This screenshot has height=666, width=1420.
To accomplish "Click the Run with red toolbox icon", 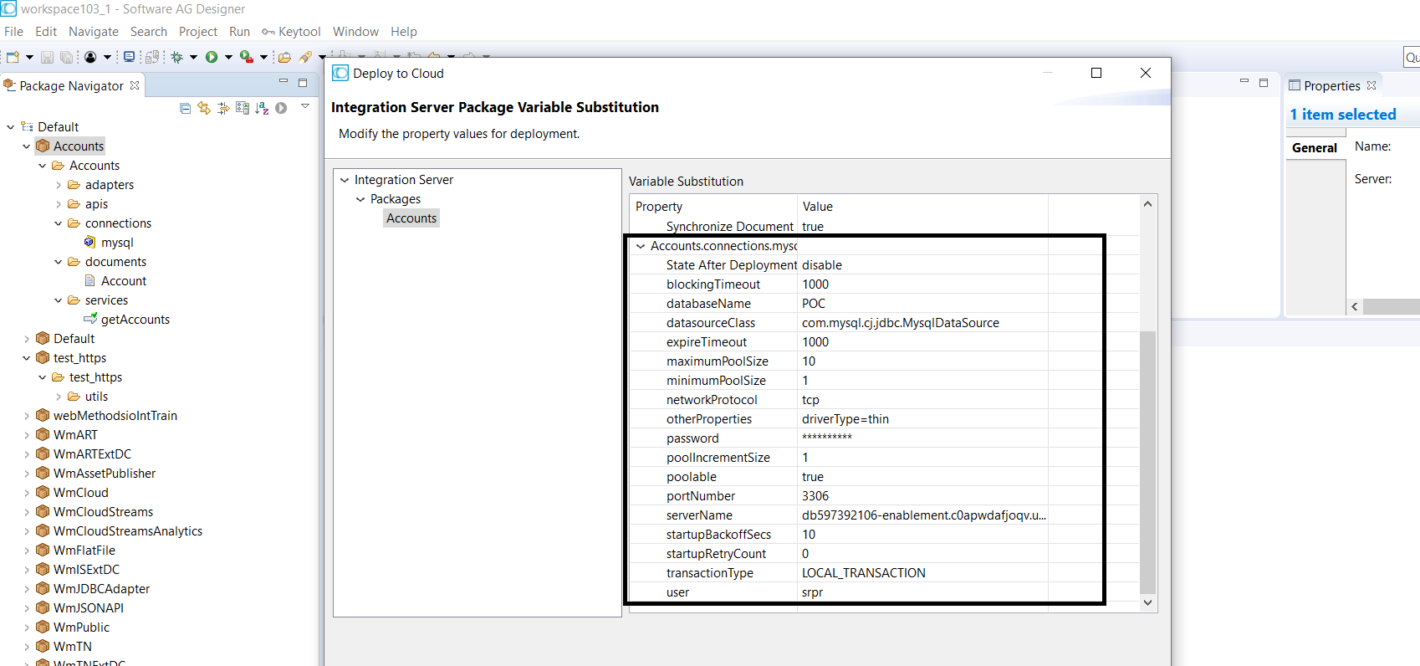I will (246, 57).
